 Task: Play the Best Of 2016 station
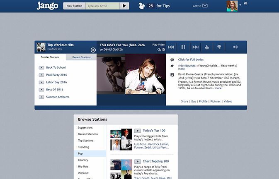coord(41,90)
